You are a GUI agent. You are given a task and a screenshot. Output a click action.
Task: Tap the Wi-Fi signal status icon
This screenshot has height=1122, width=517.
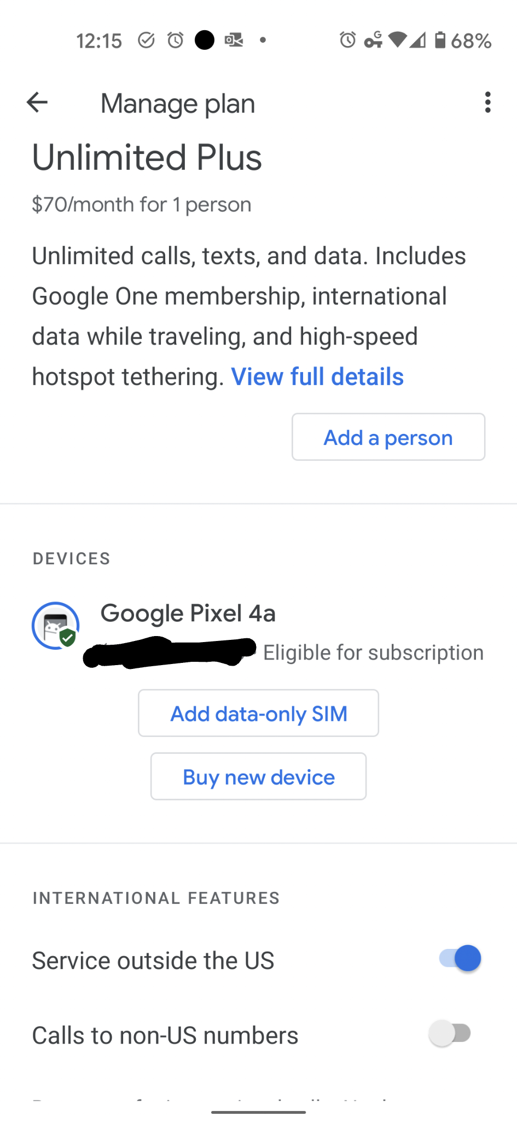pos(398,39)
